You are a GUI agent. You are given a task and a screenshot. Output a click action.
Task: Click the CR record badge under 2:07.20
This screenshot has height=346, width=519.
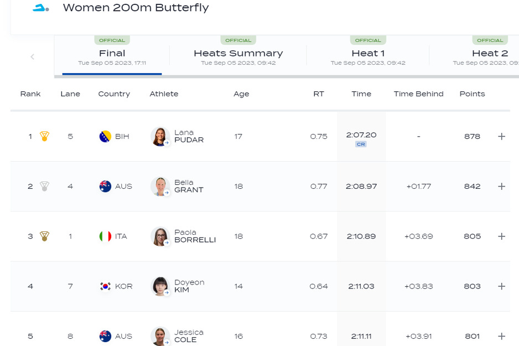pos(361,144)
